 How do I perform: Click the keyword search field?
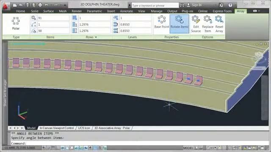[x=155, y=5]
